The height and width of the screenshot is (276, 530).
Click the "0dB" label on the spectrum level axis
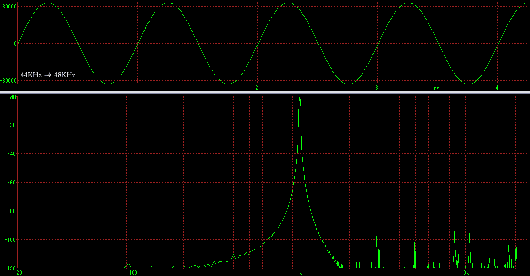click(11, 97)
